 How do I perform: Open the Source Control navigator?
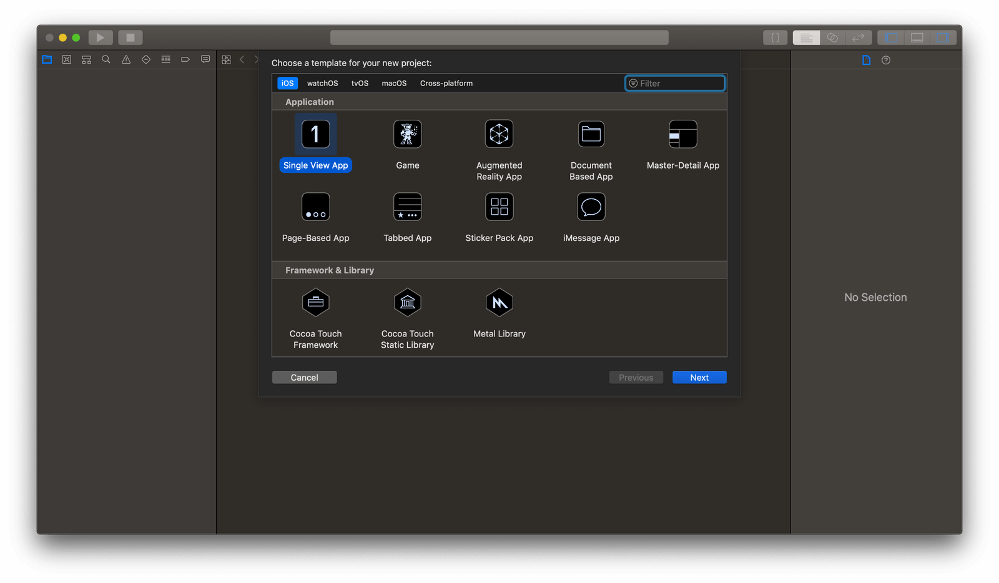66,59
